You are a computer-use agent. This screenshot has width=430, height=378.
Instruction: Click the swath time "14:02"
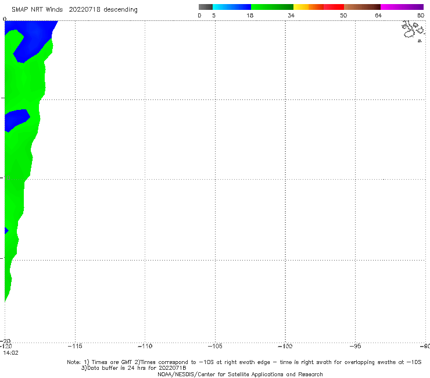(10, 353)
